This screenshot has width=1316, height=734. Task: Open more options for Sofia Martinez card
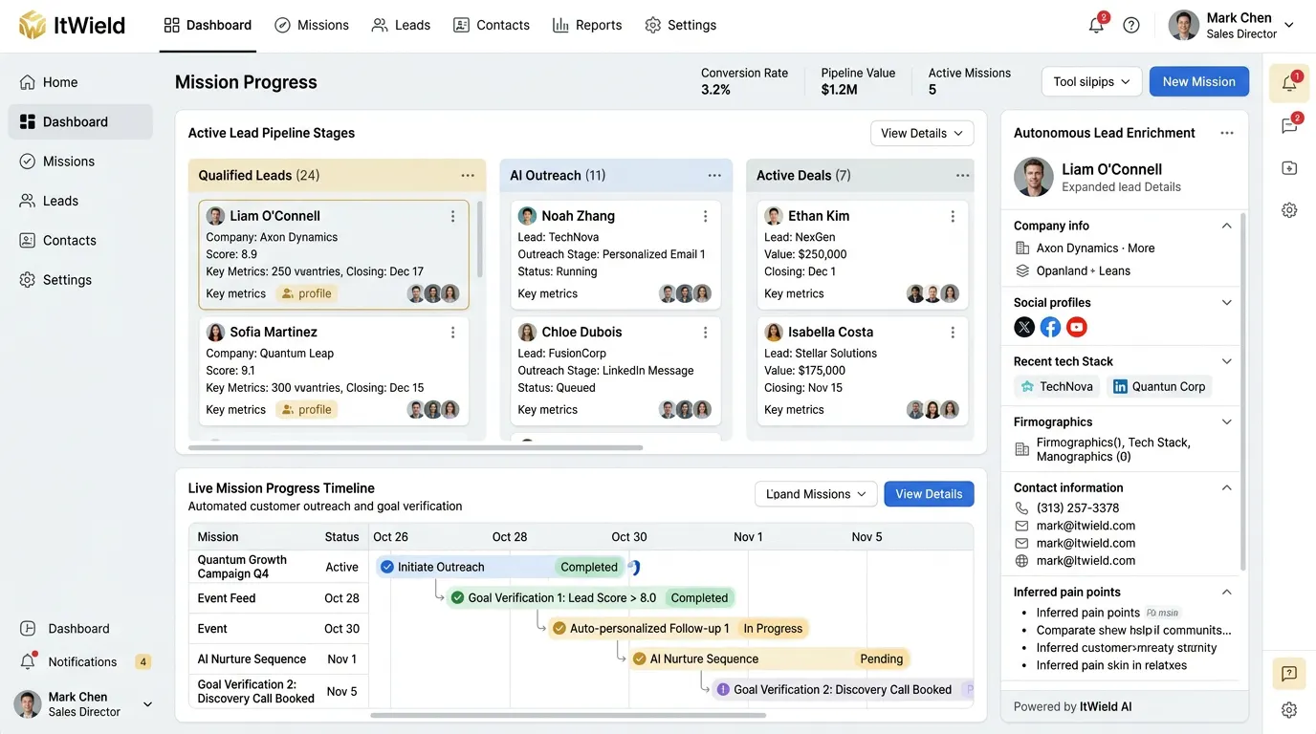[453, 332]
